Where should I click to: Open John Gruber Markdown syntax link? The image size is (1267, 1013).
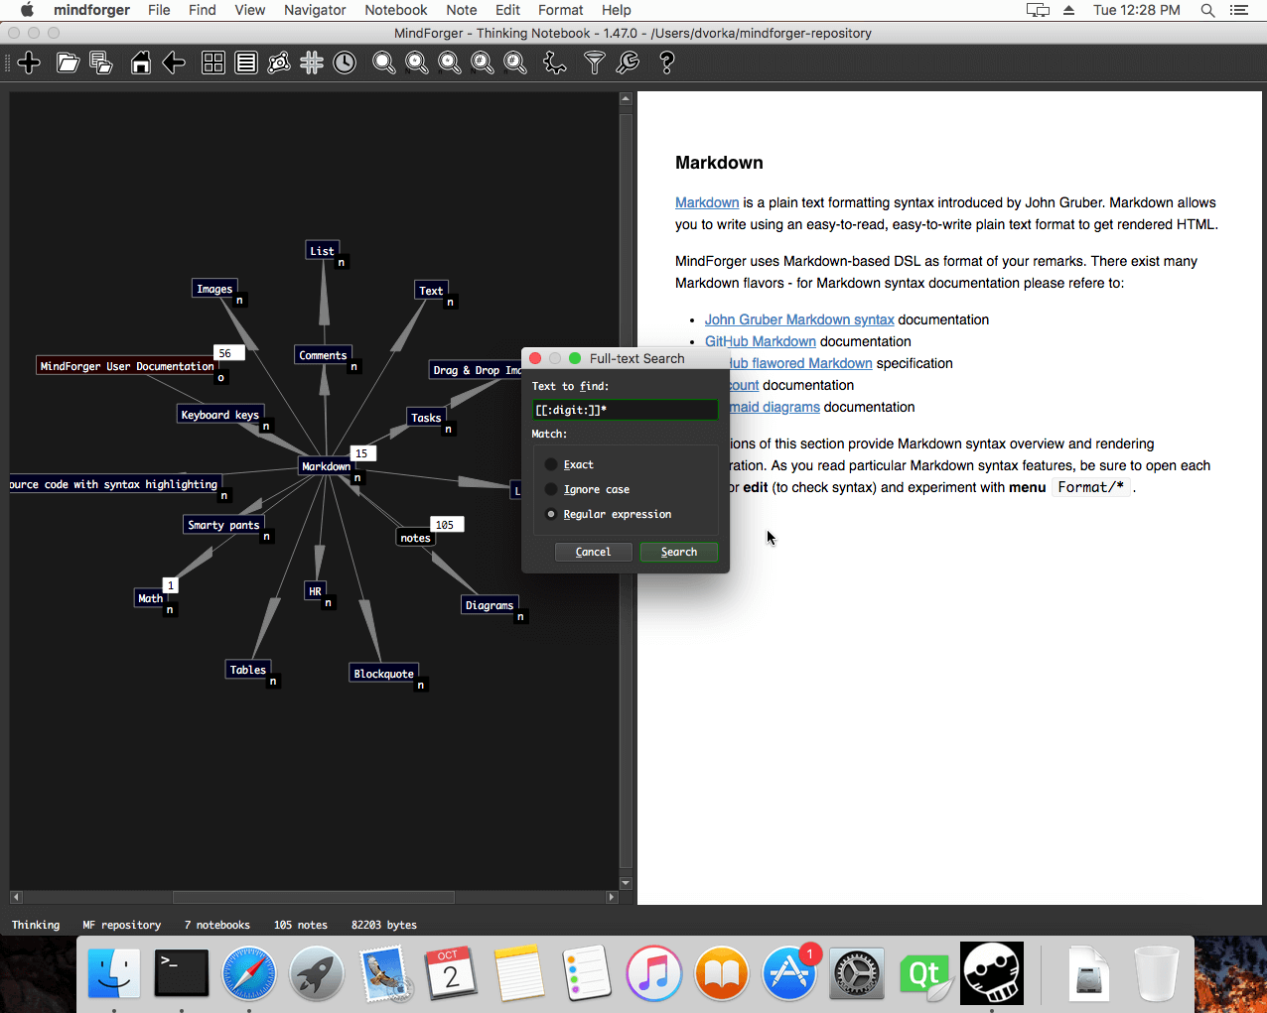[x=799, y=319]
